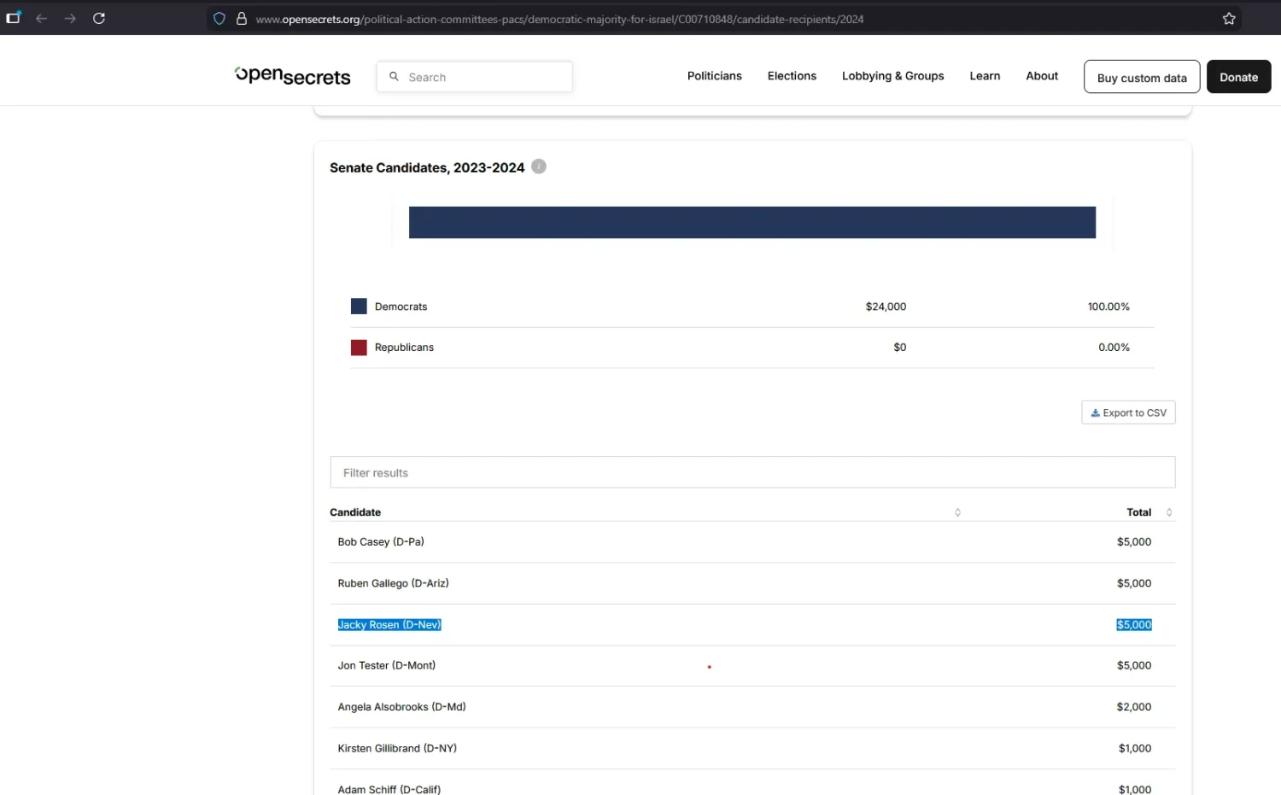
Task: Open Adam Schiff (D-Calif) candidate link
Action: [389, 789]
